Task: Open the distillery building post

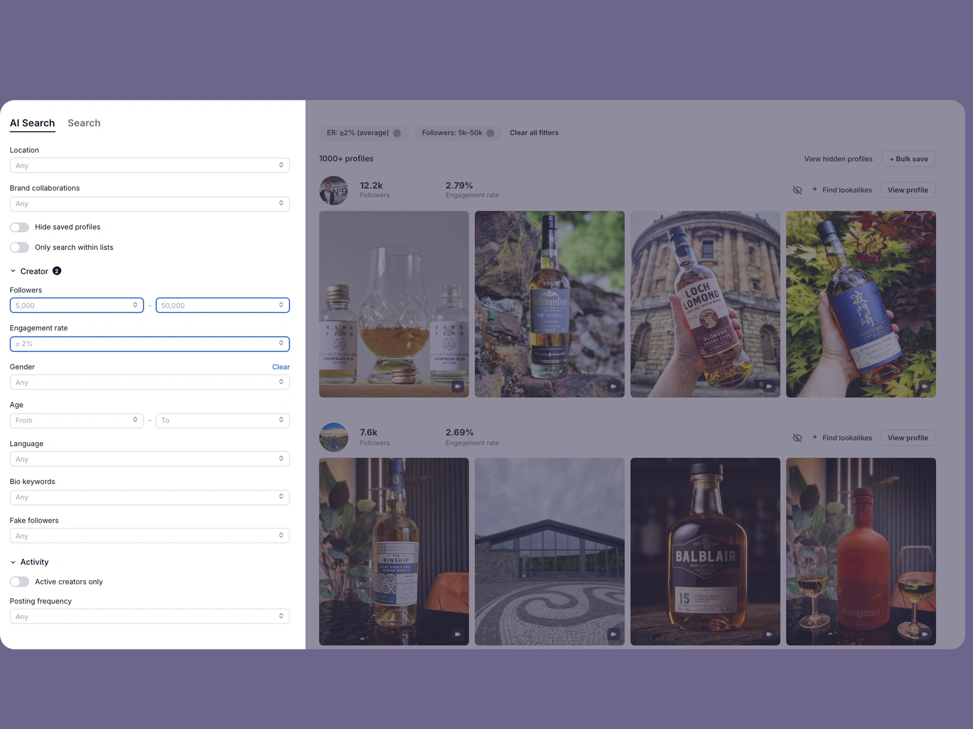Action: 550,552
